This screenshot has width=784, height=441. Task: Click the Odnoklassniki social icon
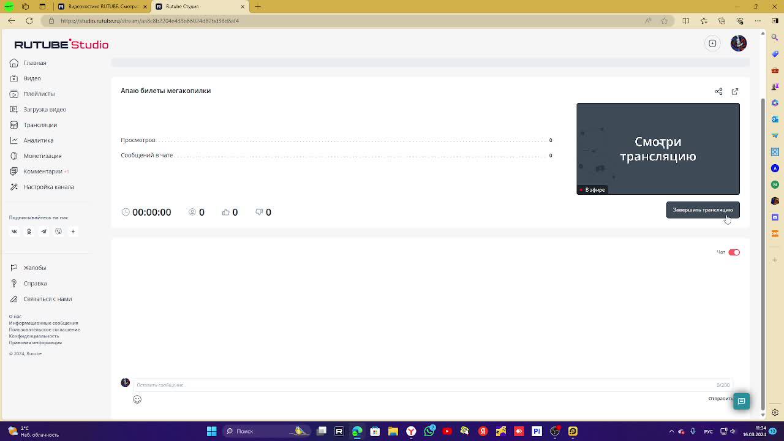(29, 232)
